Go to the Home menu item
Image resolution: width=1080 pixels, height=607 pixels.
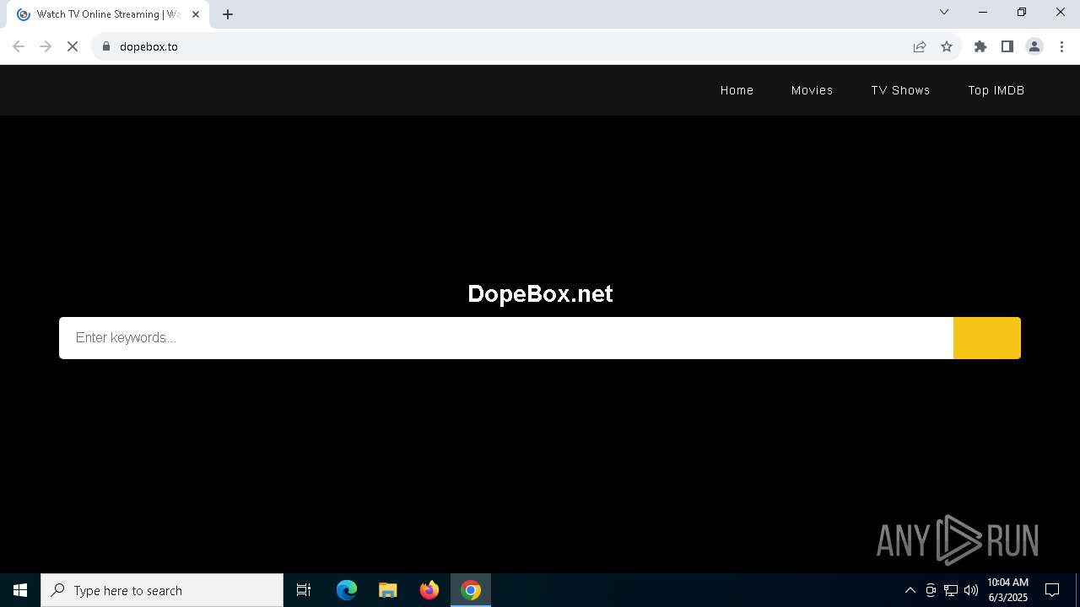[x=737, y=90]
